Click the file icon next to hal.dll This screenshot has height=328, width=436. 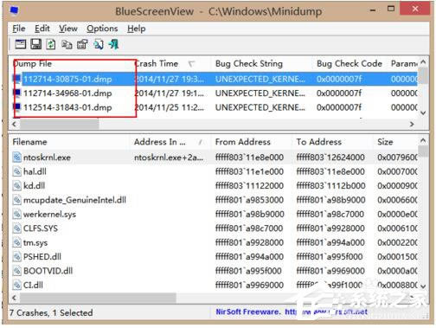[16, 171]
